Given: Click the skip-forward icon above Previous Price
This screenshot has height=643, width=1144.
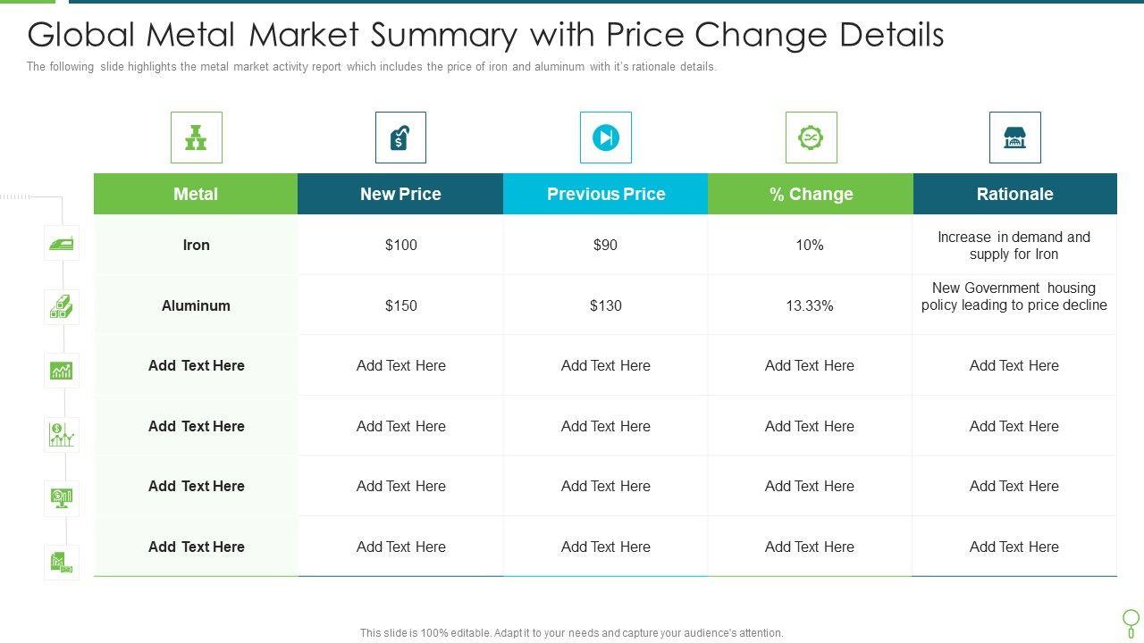Looking at the screenshot, I should (605, 138).
